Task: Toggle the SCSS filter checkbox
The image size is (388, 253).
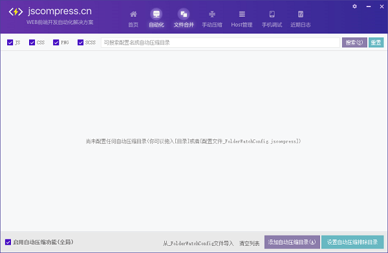Action: click(80, 43)
